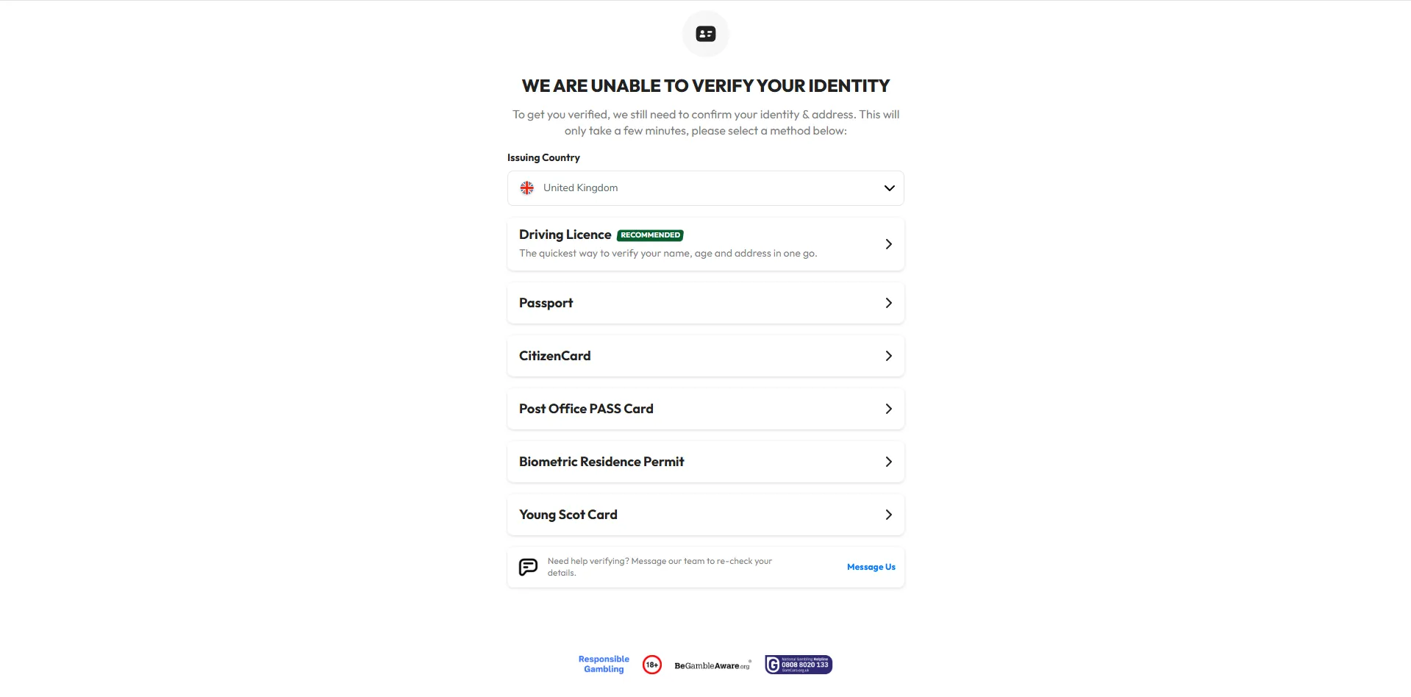Click the UK flag icon
Viewport: 1411px width, 697px height.
(527, 188)
